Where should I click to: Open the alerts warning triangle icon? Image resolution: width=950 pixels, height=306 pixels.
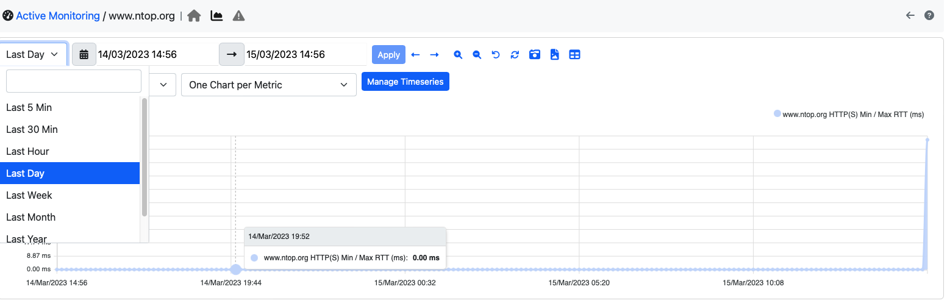[239, 16]
